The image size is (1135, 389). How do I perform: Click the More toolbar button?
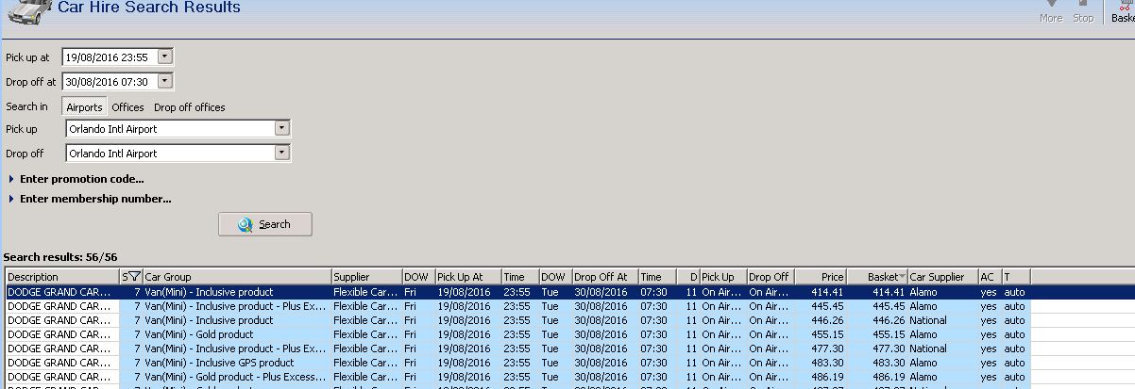point(1050,12)
